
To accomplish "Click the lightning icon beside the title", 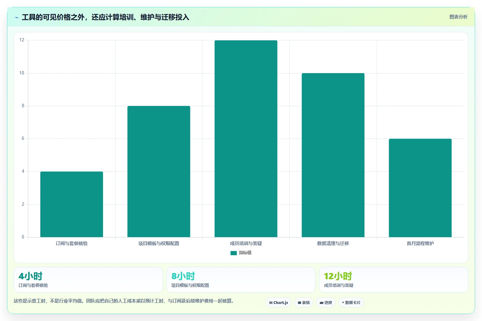I will pyautogui.click(x=16, y=17).
